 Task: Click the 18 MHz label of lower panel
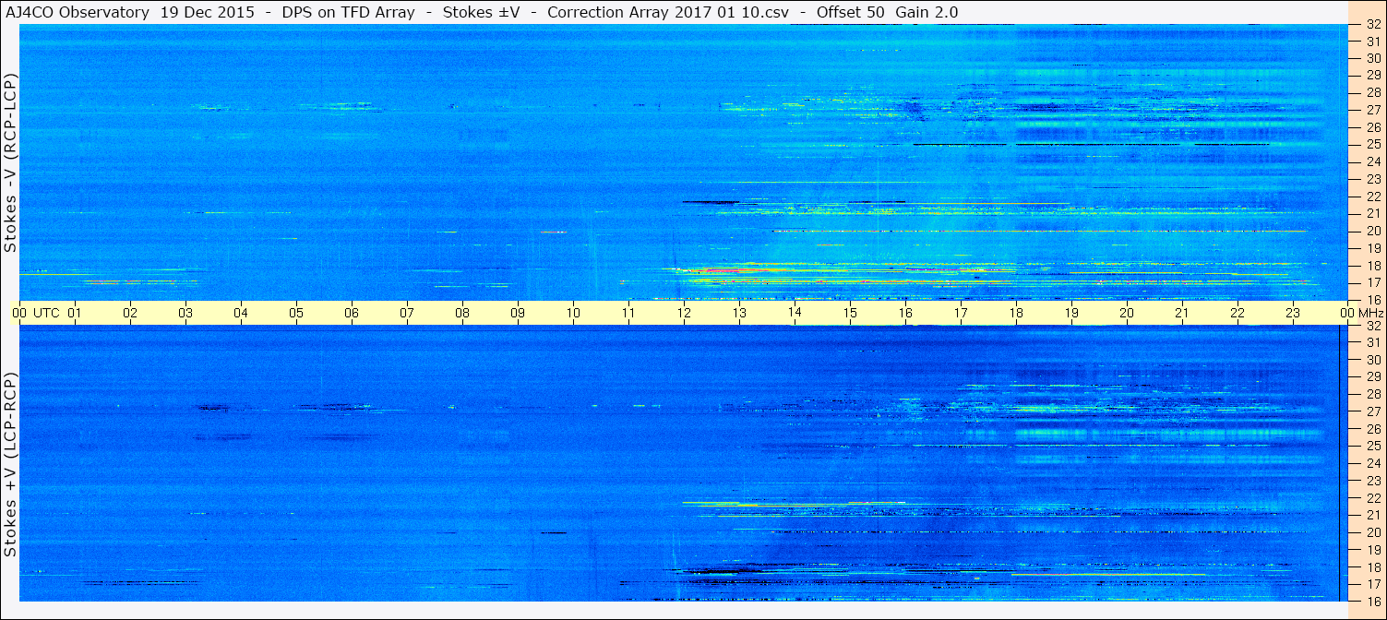click(1372, 567)
